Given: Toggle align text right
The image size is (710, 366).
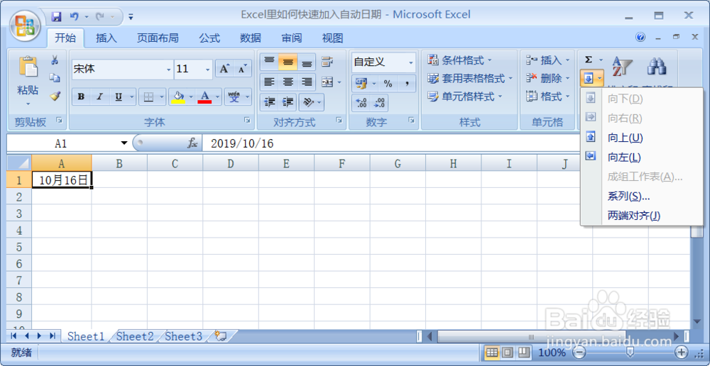Looking at the screenshot, I should click(x=307, y=82).
